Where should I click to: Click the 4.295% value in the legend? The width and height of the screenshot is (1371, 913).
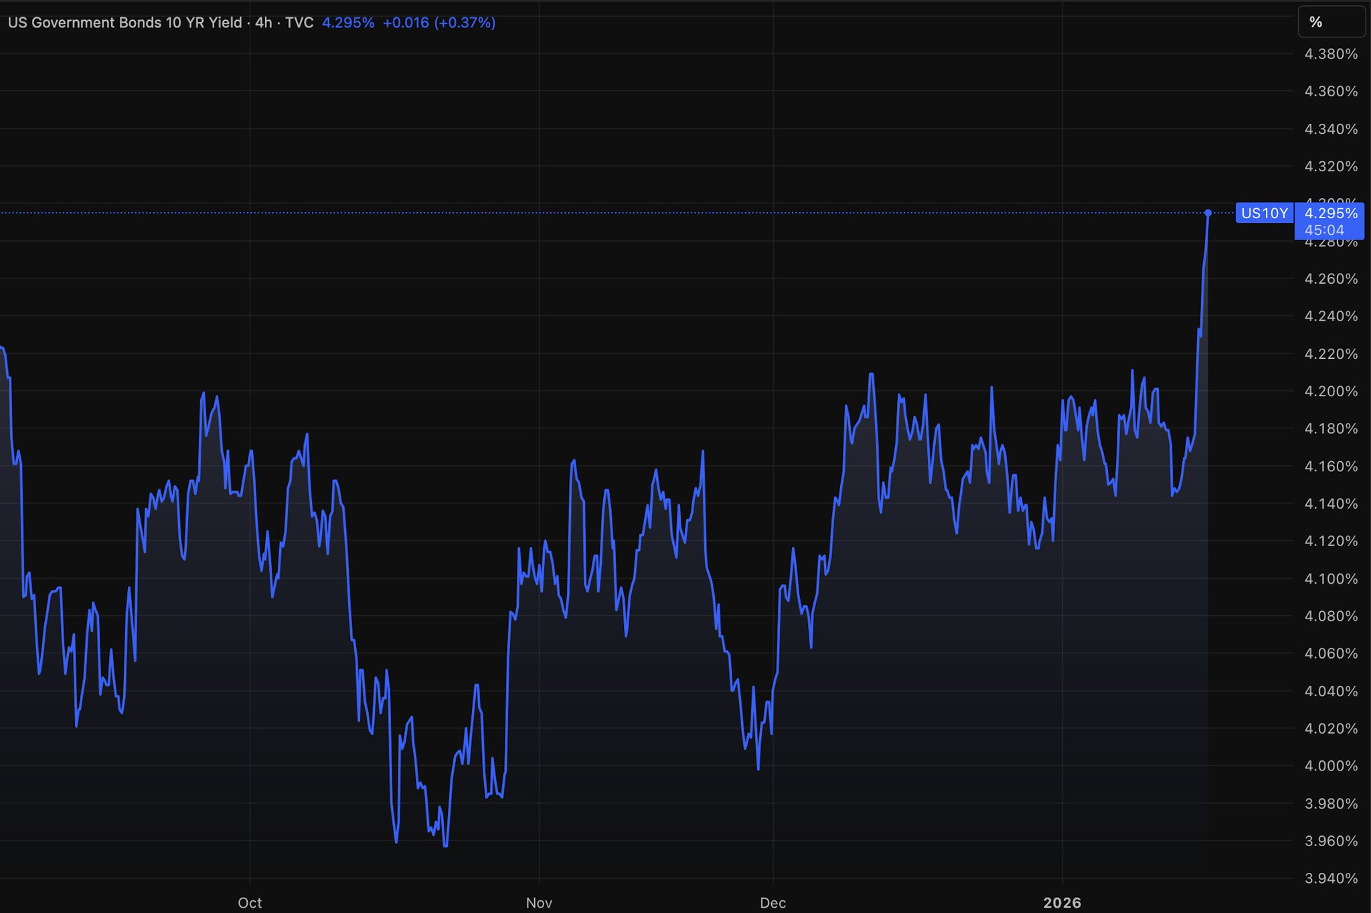tap(348, 23)
